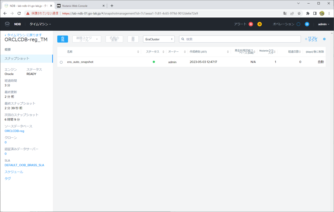Click the 2023-05-03 12:47:17 timestamp cell

click(x=203, y=62)
